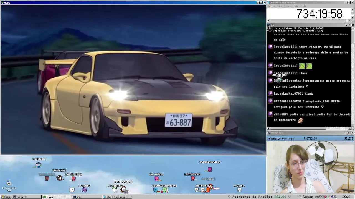The height and width of the screenshot is (199, 355).
Task: Click the ZorusBP username in chat
Action: 280,114
